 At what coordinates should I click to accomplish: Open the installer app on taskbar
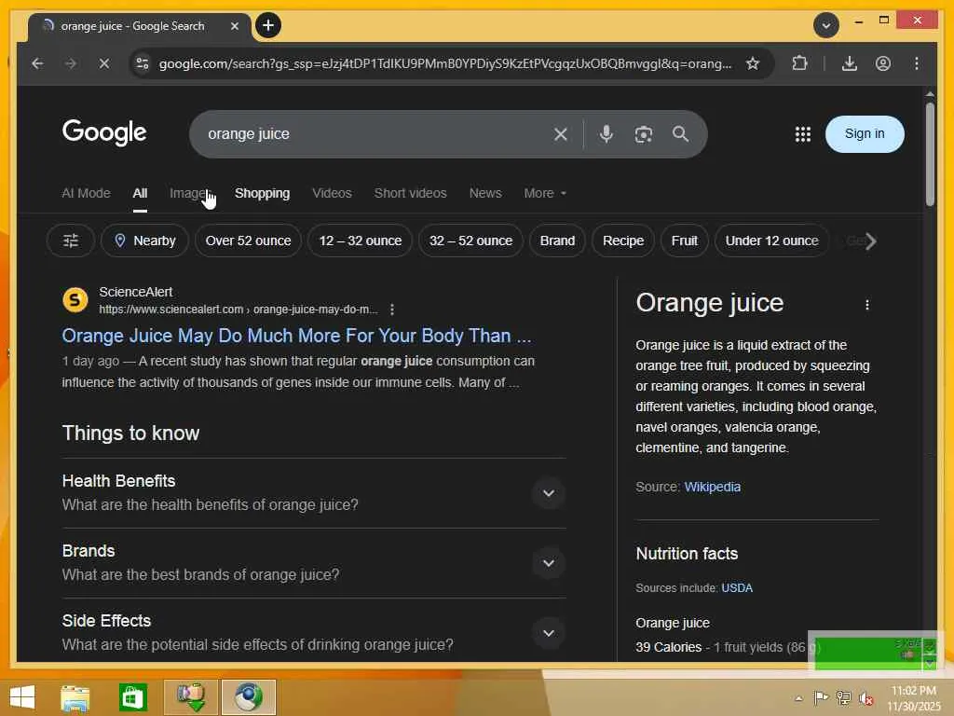click(190, 697)
